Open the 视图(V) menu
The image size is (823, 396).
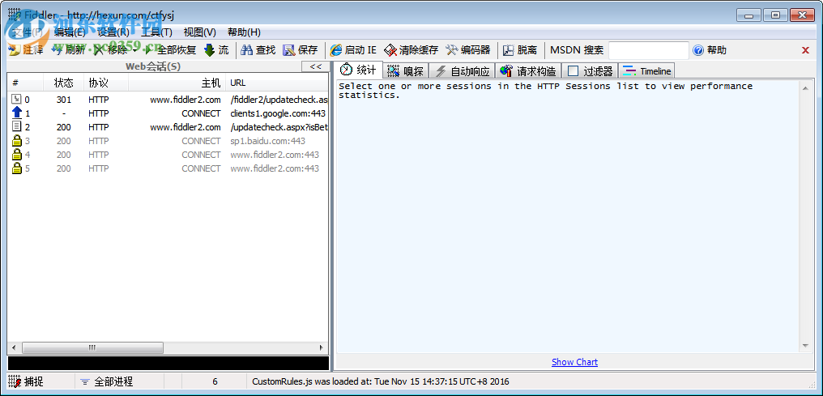(x=199, y=32)
